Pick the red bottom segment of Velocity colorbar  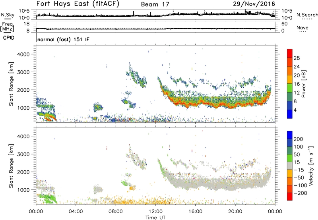(x=290, y=197)
